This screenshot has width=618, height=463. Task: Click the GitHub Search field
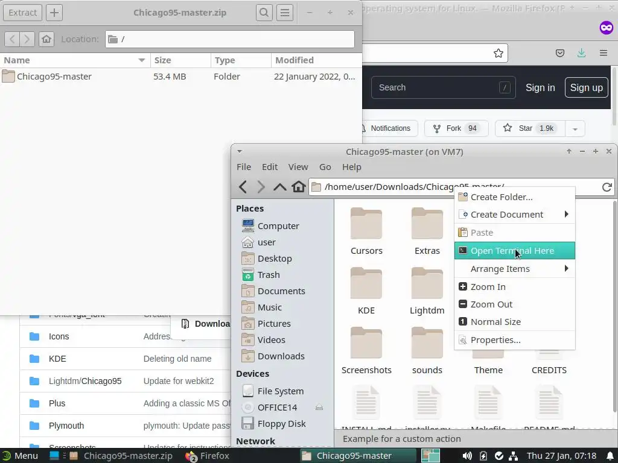tap(444, 87)
